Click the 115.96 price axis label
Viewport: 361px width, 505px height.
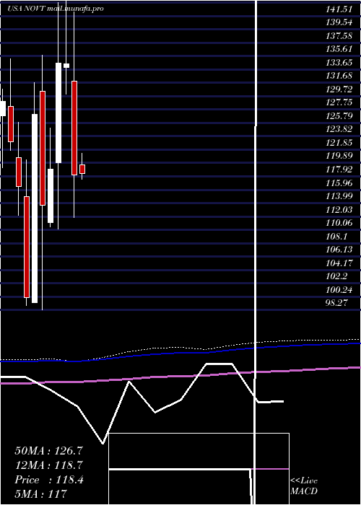(x=339, y=183)
